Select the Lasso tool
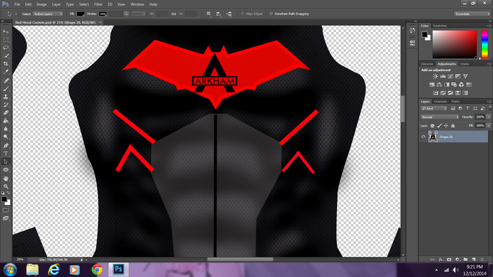 click(6, 48)
